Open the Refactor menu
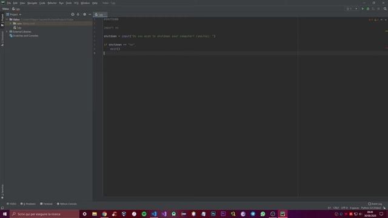388x218 pixels. [x=52, y=3]
